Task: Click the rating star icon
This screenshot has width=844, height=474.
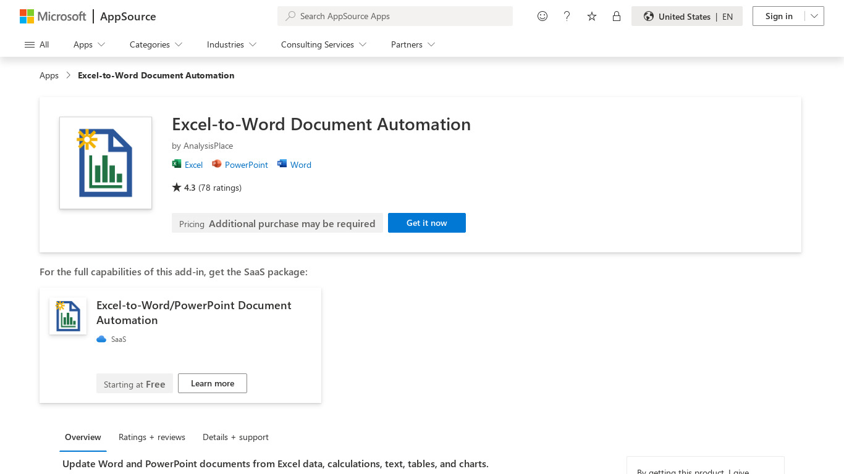Action: 177,187
